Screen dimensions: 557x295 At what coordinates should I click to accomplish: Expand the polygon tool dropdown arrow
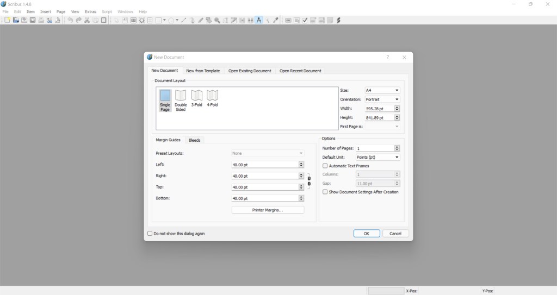click(x=177, y=20)
